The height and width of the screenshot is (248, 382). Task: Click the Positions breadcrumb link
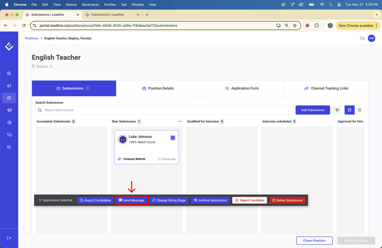click(x=31, y=38)
